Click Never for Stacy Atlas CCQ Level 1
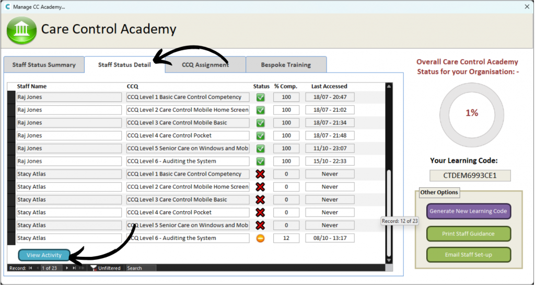The image size is (535, 285). tap(330, 174)
